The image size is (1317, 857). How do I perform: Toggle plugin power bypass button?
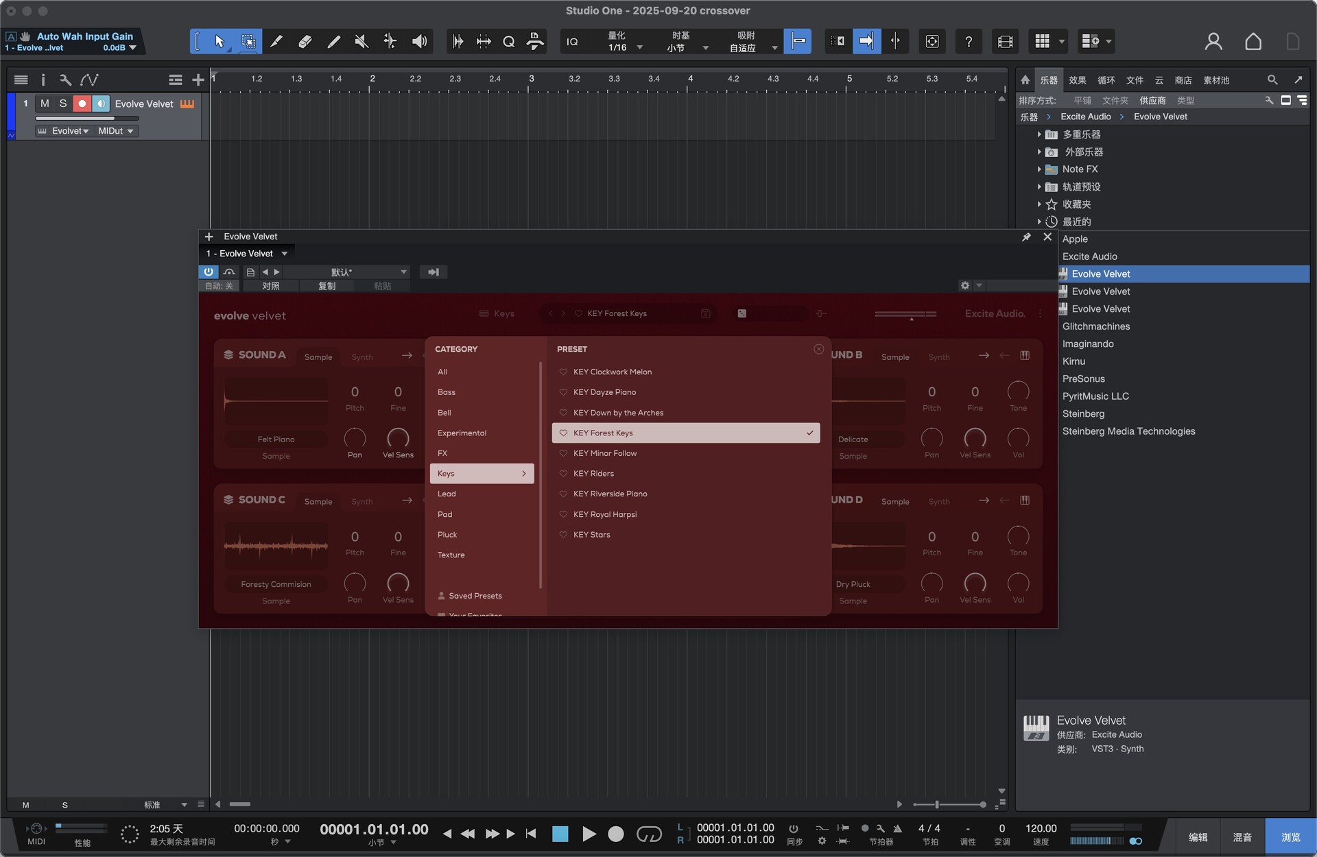[209, 272]
